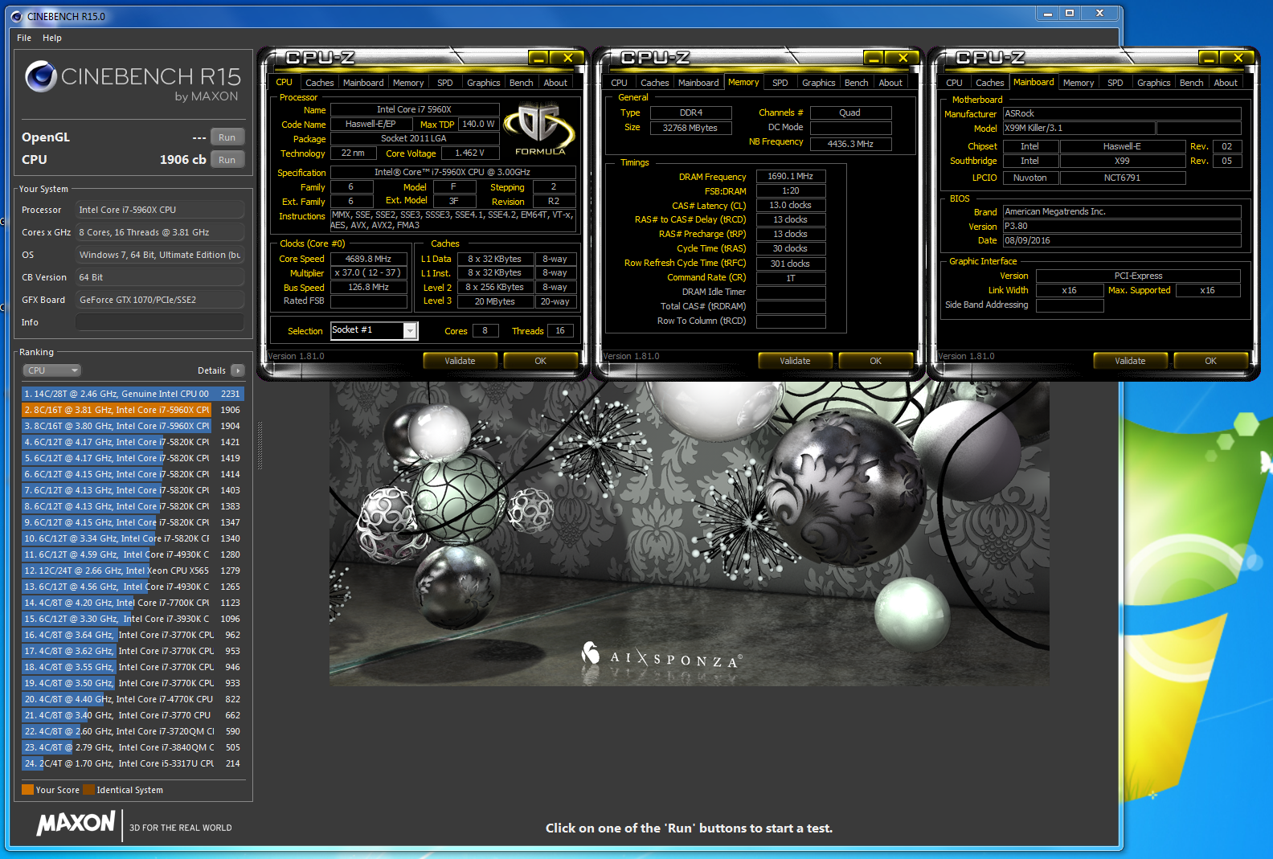Click the MAXON logo at bottom left
This screenshot has height=859, width=1273.
tap(76, 824)
